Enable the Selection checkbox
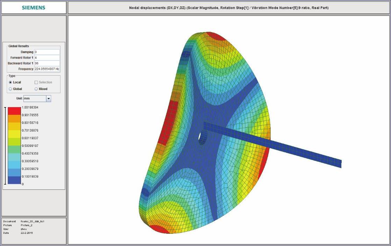Viewport: 391px width, 246px height. tap(36, 82)
